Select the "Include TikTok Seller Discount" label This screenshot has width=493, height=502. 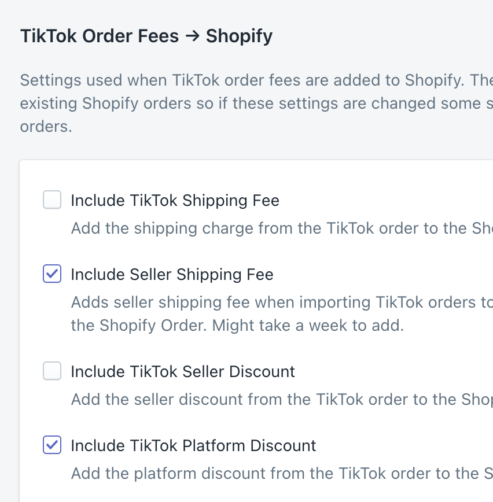(x=183, y=371)
